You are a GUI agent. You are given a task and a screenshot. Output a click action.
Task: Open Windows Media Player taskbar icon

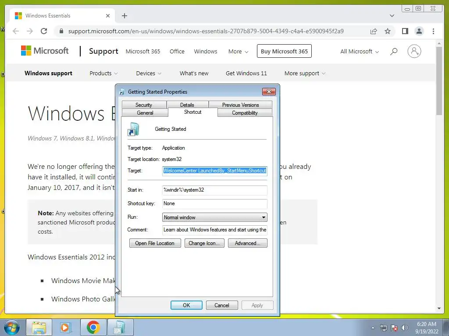[65, 327]
